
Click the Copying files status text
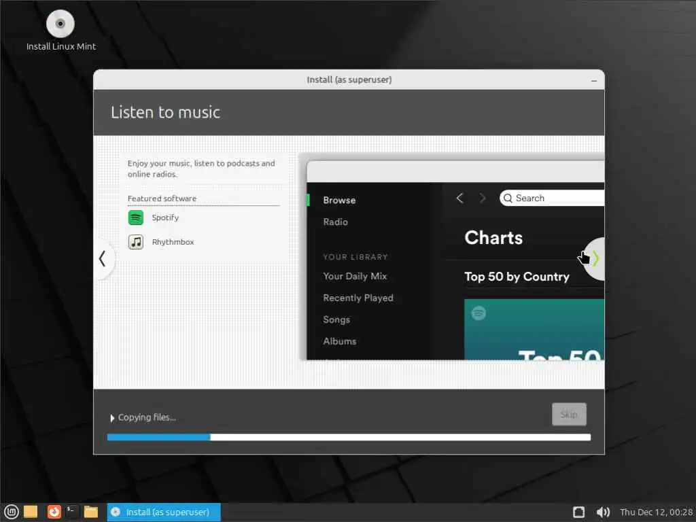point(147,417)
